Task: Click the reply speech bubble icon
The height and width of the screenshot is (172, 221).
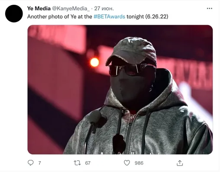Action: point(30,163)
